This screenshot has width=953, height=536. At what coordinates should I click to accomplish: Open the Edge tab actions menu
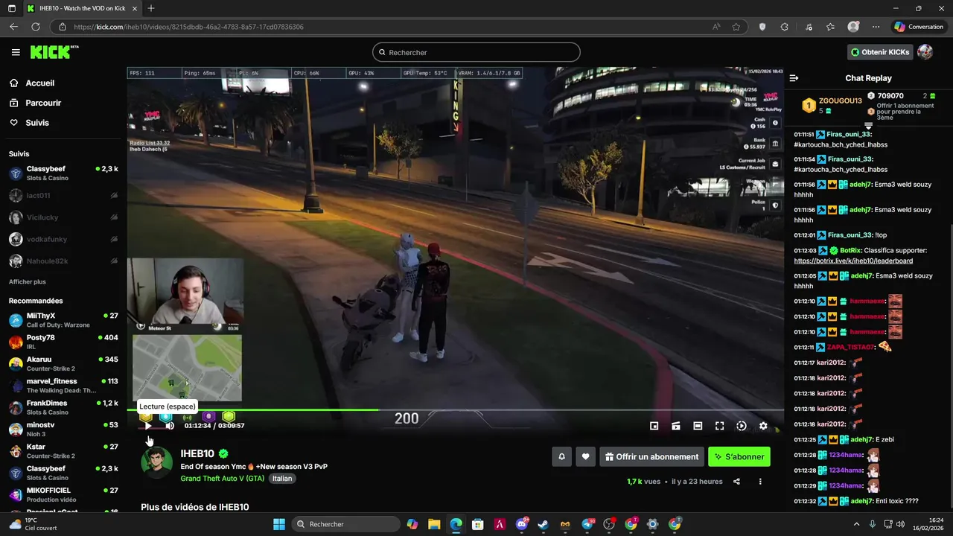click(11, 8)
